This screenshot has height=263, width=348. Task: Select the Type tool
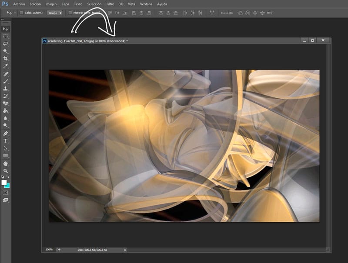tap(6, 141)
